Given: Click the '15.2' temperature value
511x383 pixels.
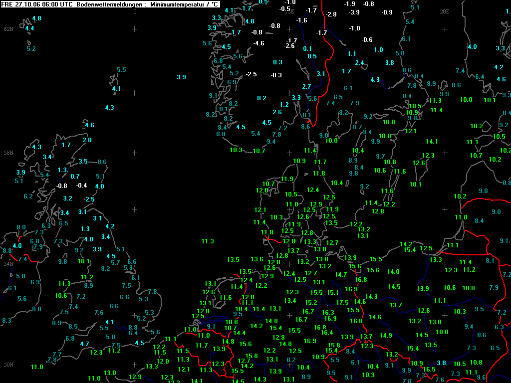Looking at the screenshot, I should (x=310, y=303).
